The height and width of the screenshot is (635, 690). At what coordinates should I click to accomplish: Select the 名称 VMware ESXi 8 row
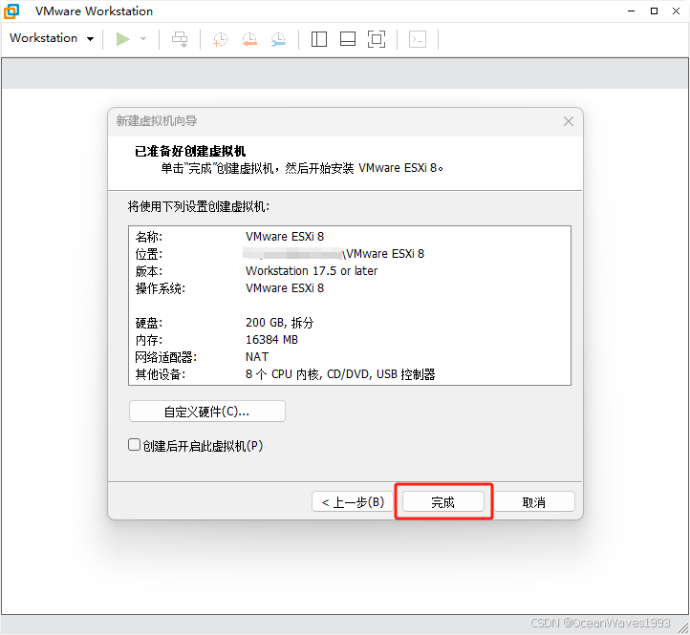(x=350, y=237)
